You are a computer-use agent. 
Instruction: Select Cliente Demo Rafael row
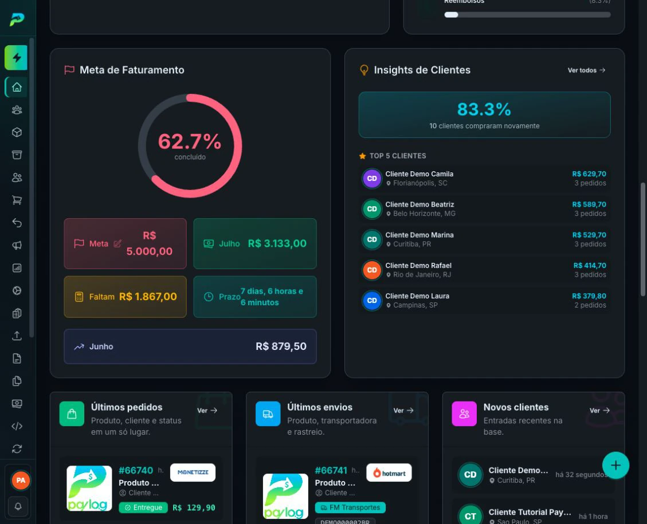click(x=484, y=270)
